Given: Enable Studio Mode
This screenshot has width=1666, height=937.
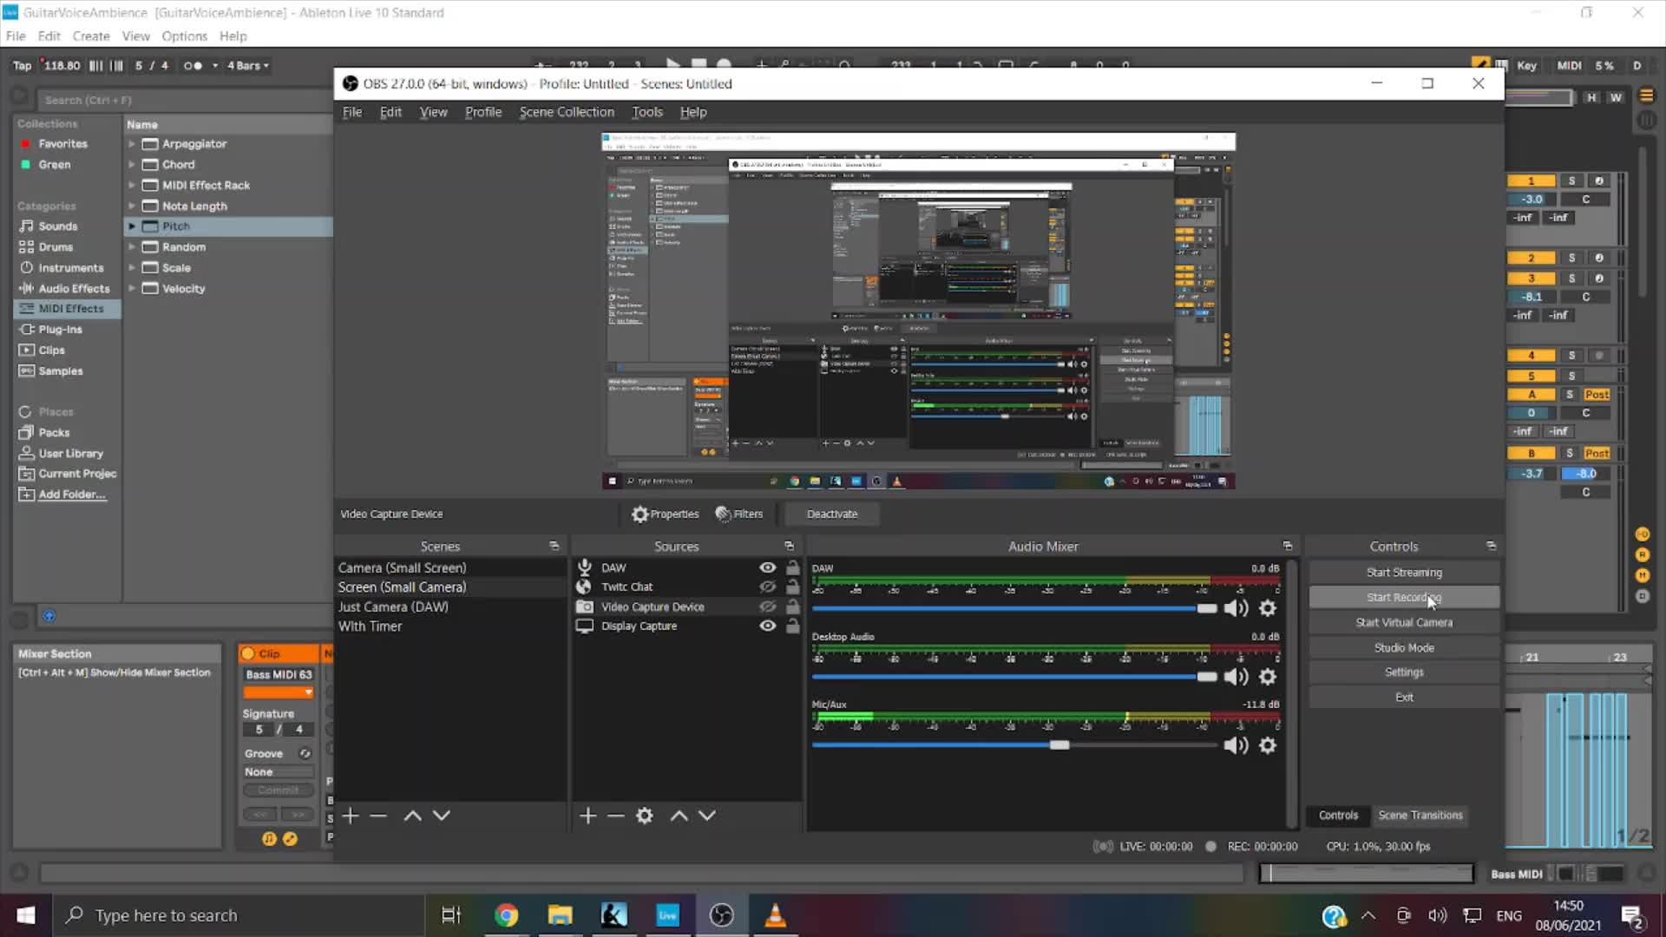Looking at the screenshot, I should tap(1404, 647).
